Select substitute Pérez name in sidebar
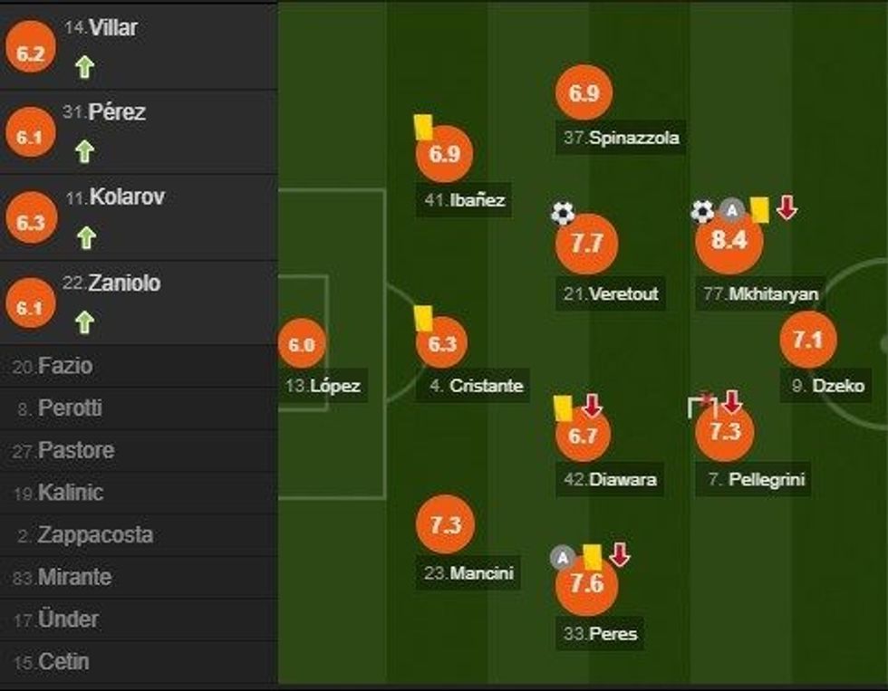 point(116,112)
